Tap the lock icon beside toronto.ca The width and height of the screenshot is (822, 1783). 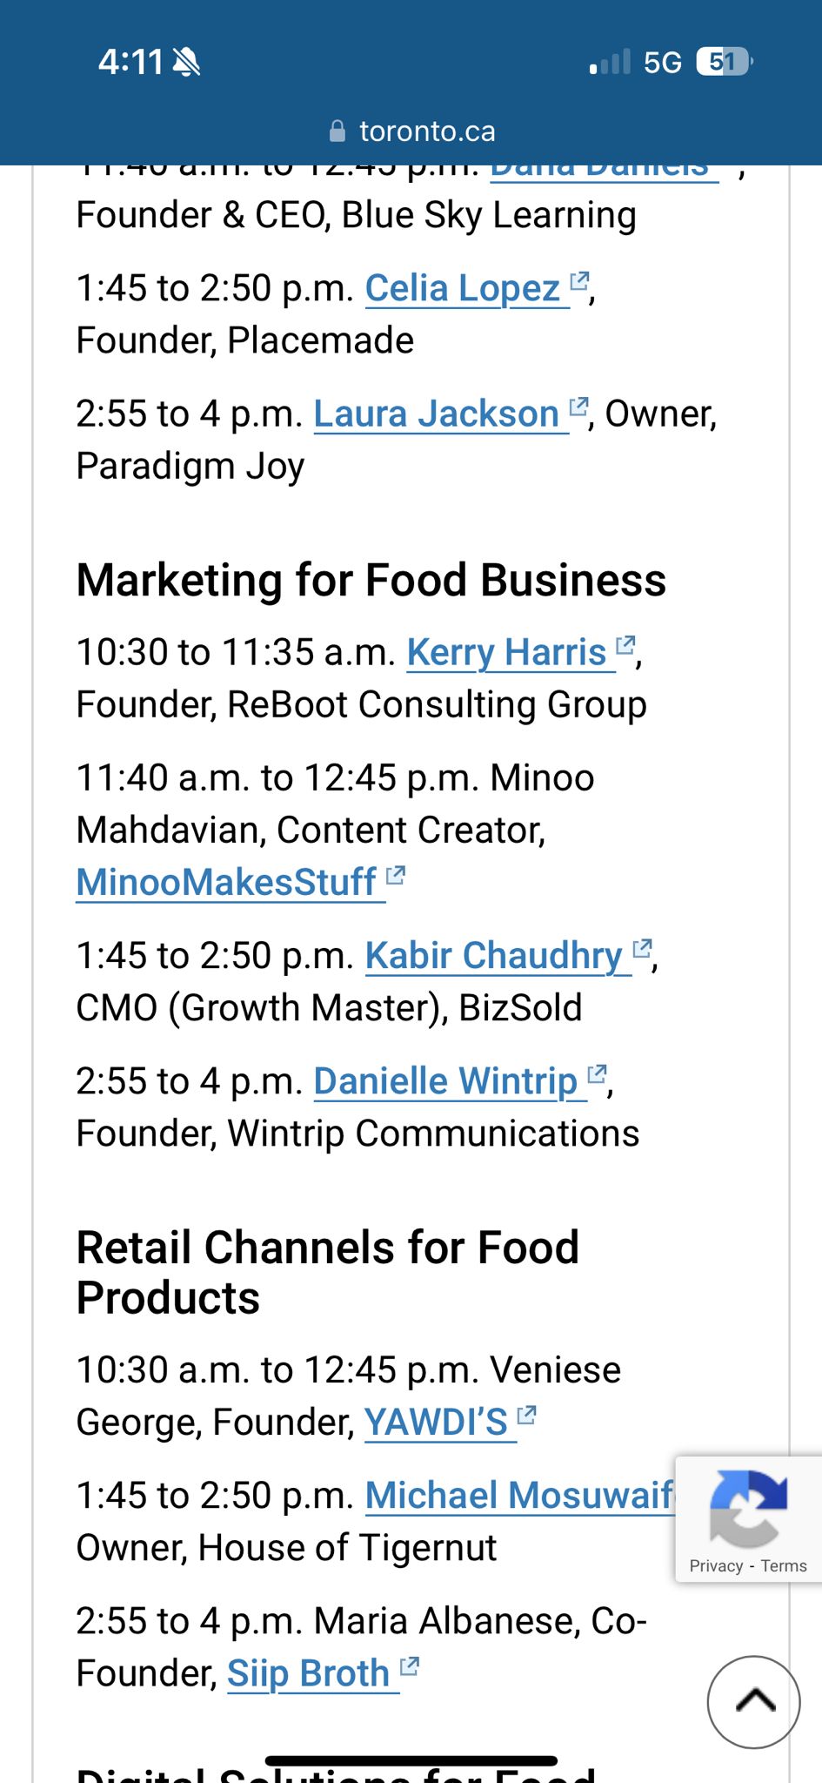[337, 131]
